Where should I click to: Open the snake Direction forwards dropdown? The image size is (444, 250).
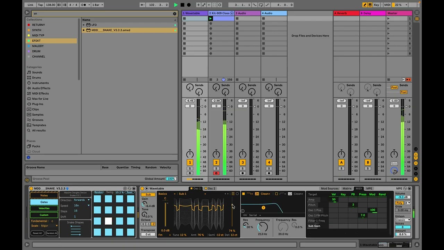pos(82,200)
